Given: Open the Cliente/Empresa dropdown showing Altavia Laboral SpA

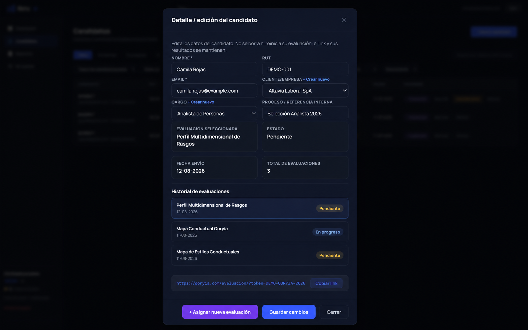Looking at the screenshot, I should 305,90.
